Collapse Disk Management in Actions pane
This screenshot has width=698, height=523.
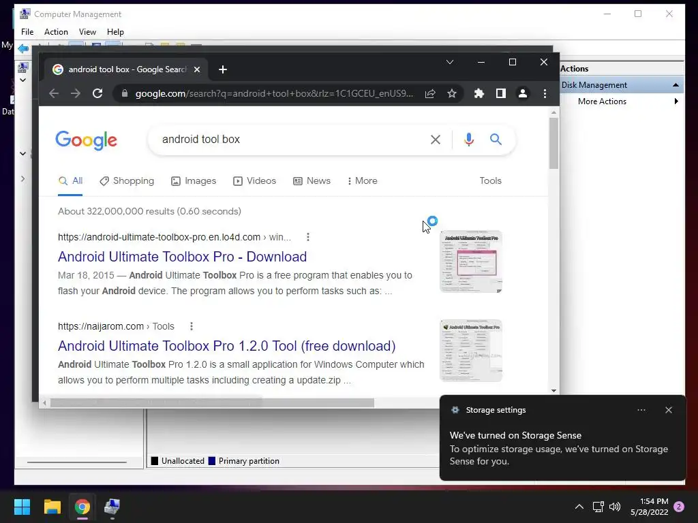pyautogui.click(x=676, y=85)
